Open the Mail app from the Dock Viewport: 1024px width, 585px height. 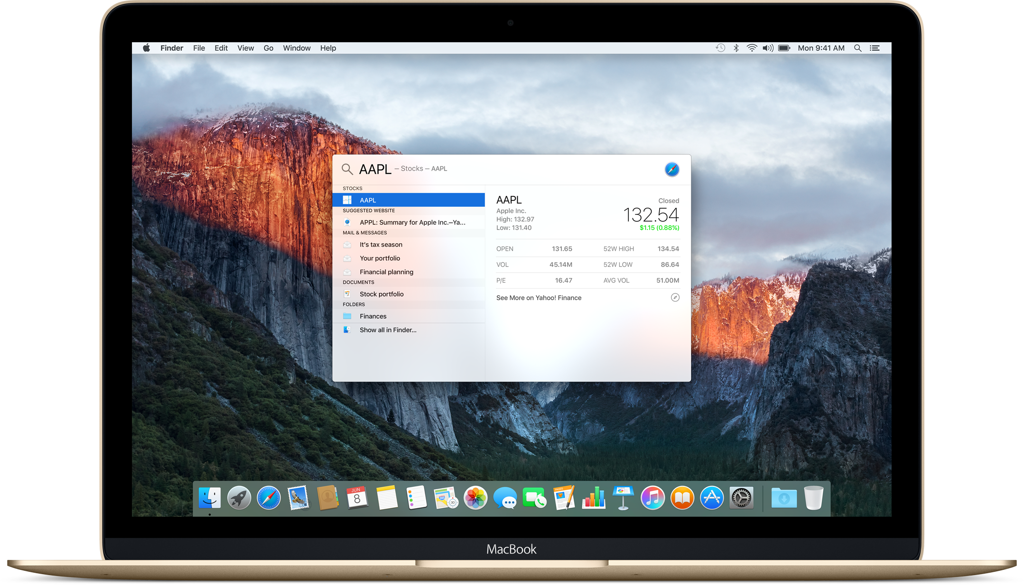tap(298, 498)
